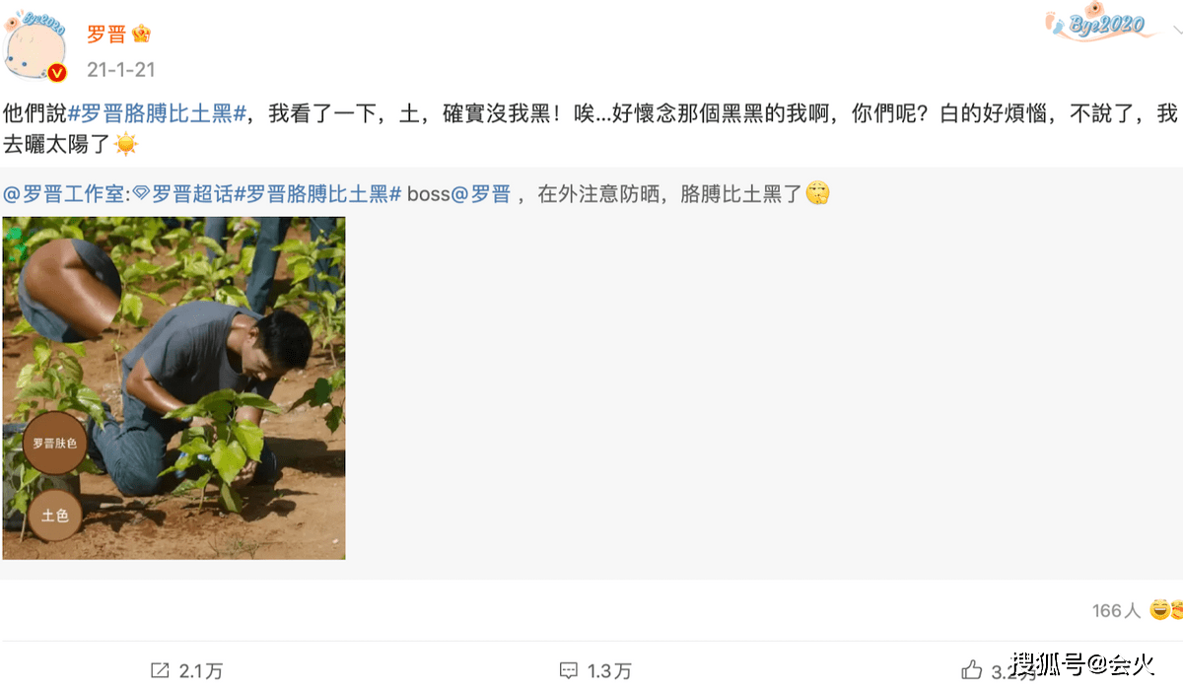Click the 土色 color circle in photo
This screenshot has width=1183, height=690.
pyautogui.click(x=54, y=515)
